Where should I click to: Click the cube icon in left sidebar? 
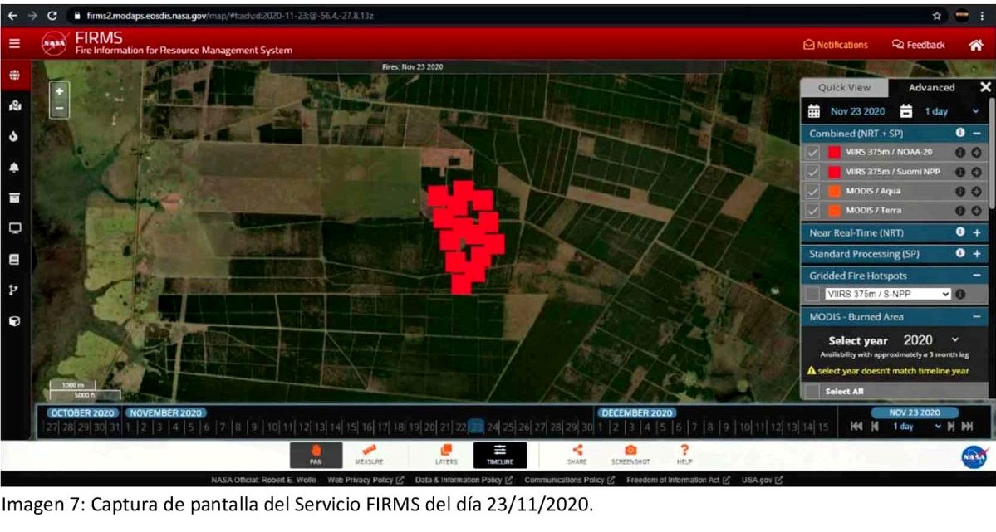[x=14, y=321]
